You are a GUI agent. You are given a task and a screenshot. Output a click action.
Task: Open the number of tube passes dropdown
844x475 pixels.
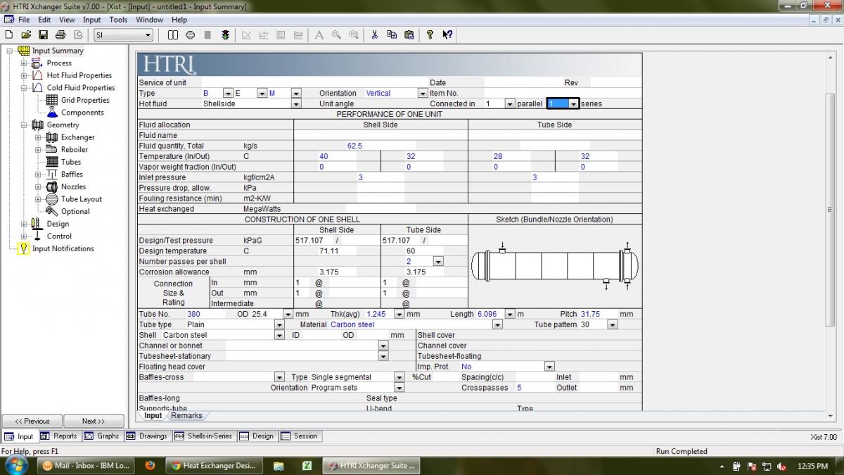click(x=438, y=261)
